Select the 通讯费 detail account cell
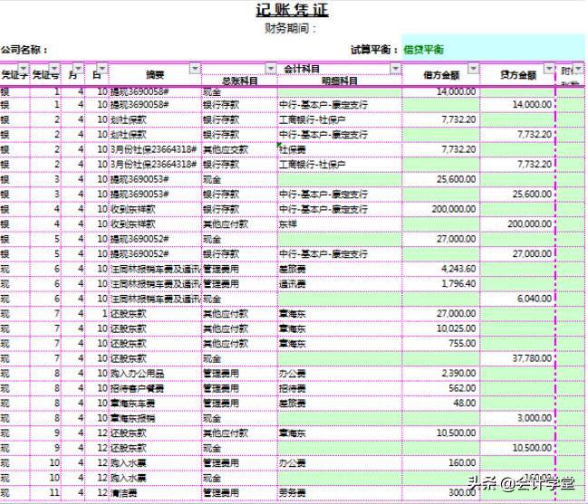This screenshot has height=504, width=588. tap(340, 284)
